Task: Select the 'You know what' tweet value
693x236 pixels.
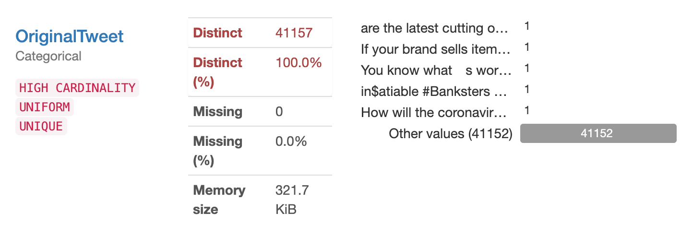Action: pyautogui.click(x=436, y=70)
